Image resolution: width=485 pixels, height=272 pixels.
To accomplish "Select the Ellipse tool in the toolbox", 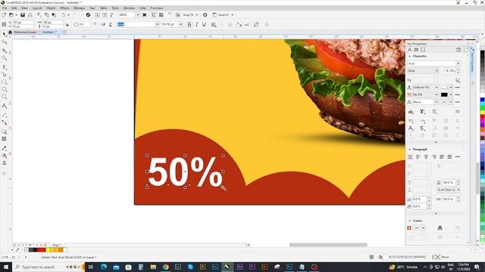I will 5,89.
